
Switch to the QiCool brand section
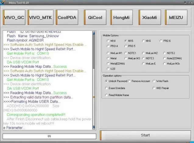click(95, 17)
